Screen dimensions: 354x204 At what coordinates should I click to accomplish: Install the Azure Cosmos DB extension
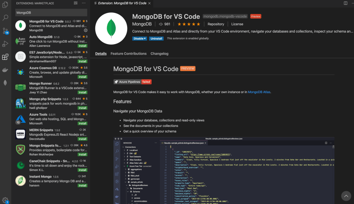coord(82,77)
